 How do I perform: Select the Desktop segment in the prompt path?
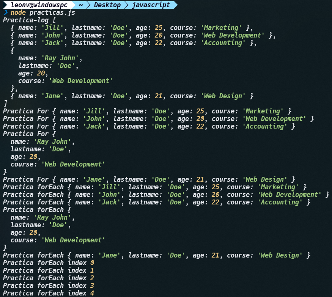pos(107,5)
